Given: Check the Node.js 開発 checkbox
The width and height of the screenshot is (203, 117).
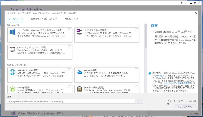Looking at the screenshot, I should click(x=70, y=87).
